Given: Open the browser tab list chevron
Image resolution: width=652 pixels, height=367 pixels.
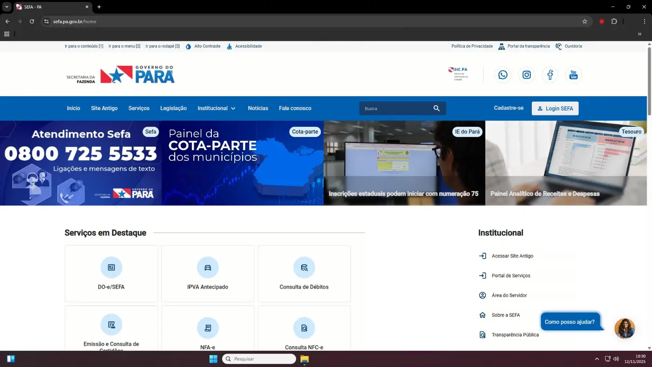Looking at the screenshot, I should [7, 7].
